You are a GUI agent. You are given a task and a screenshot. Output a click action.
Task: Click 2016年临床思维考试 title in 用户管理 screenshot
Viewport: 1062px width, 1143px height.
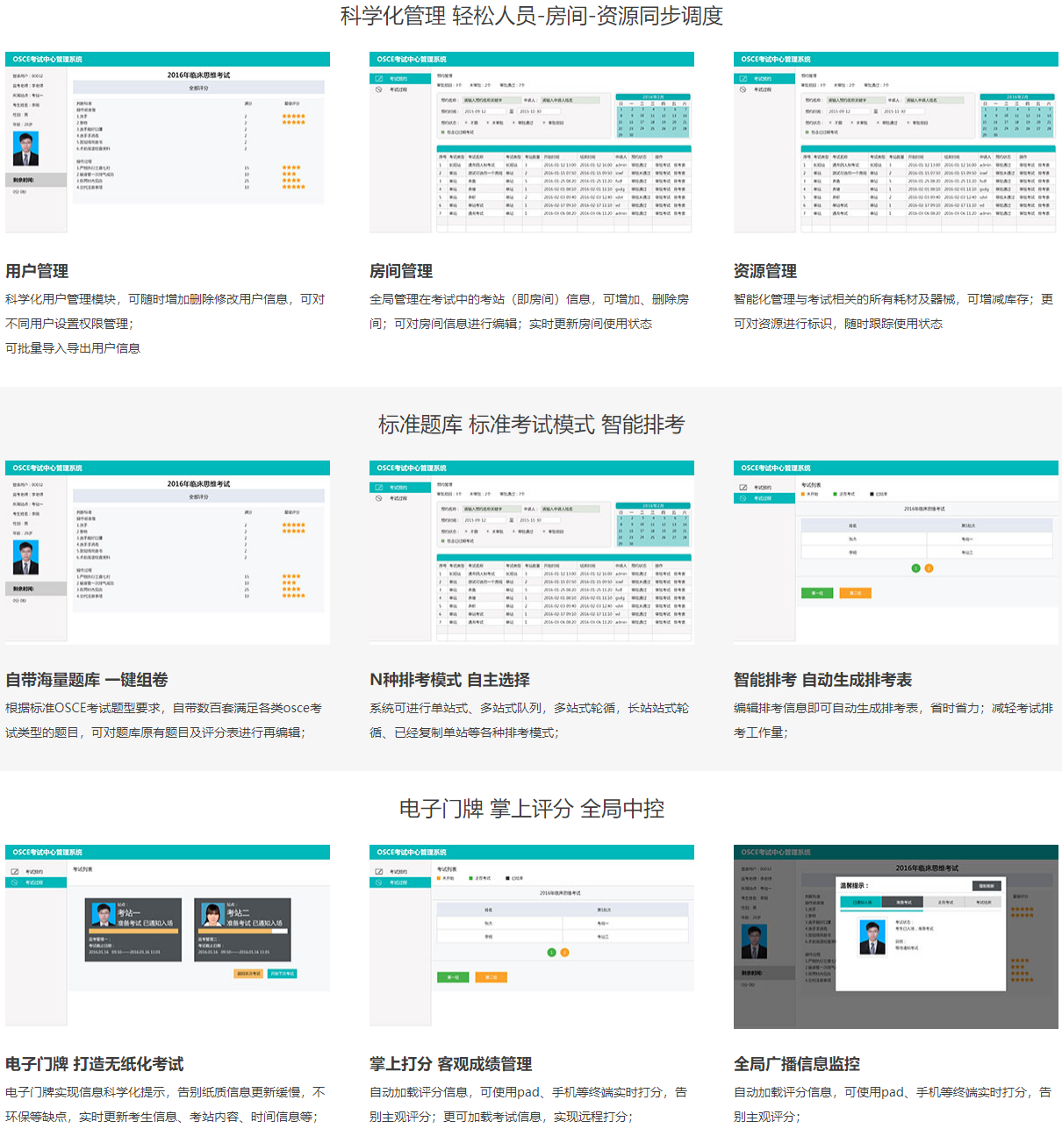click(198, 75)
